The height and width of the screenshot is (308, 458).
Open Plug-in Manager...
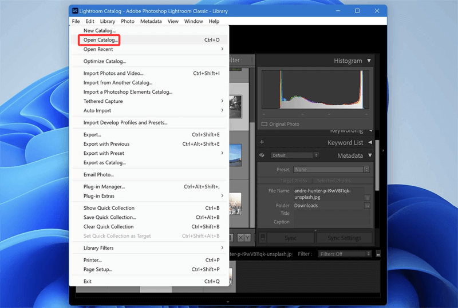pos(149,187)
